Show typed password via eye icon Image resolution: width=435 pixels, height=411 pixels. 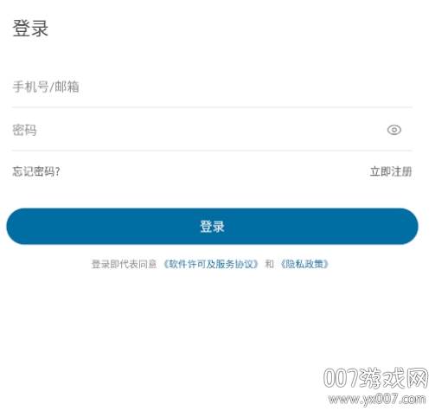(394, 130)
